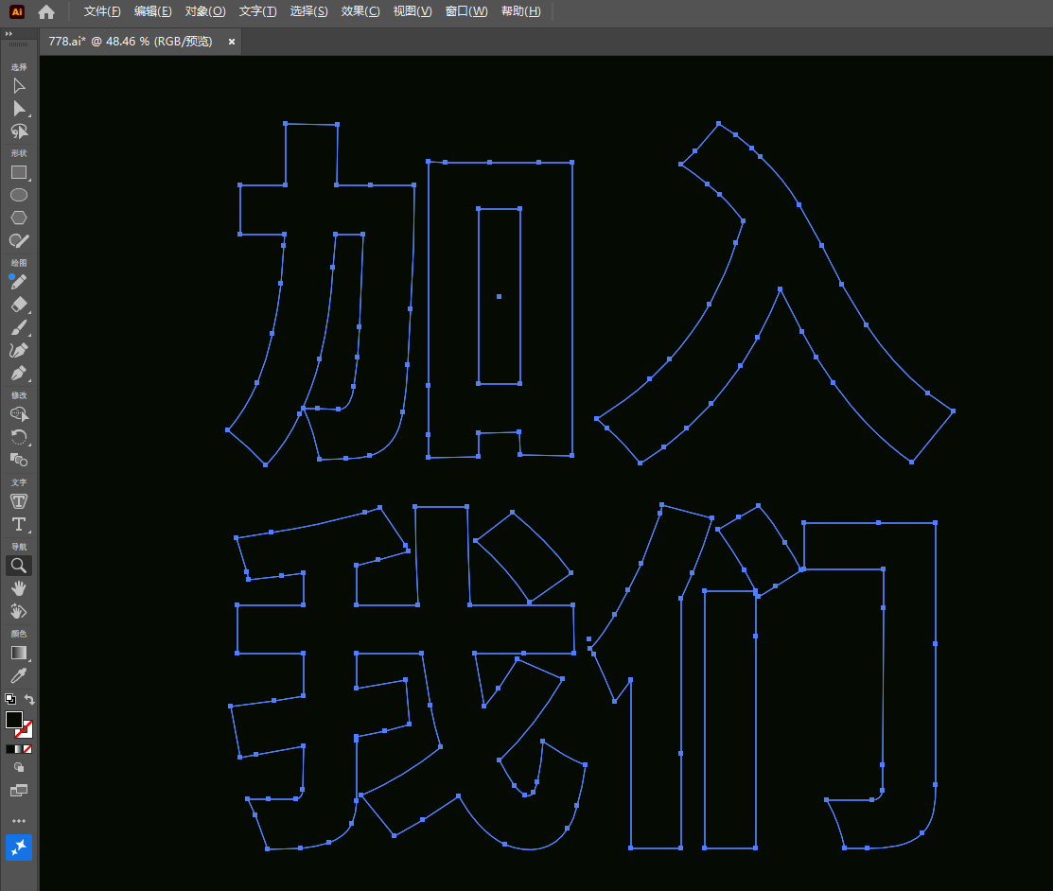The height and width of the screenshot is (891, 1053).
Task: Select the Pen tool
Action: tap(19, 374)
